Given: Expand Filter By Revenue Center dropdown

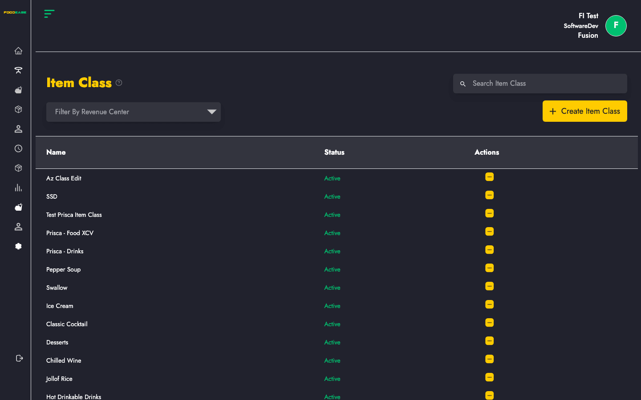Looking at the screenshot, I should click(134, 112).
